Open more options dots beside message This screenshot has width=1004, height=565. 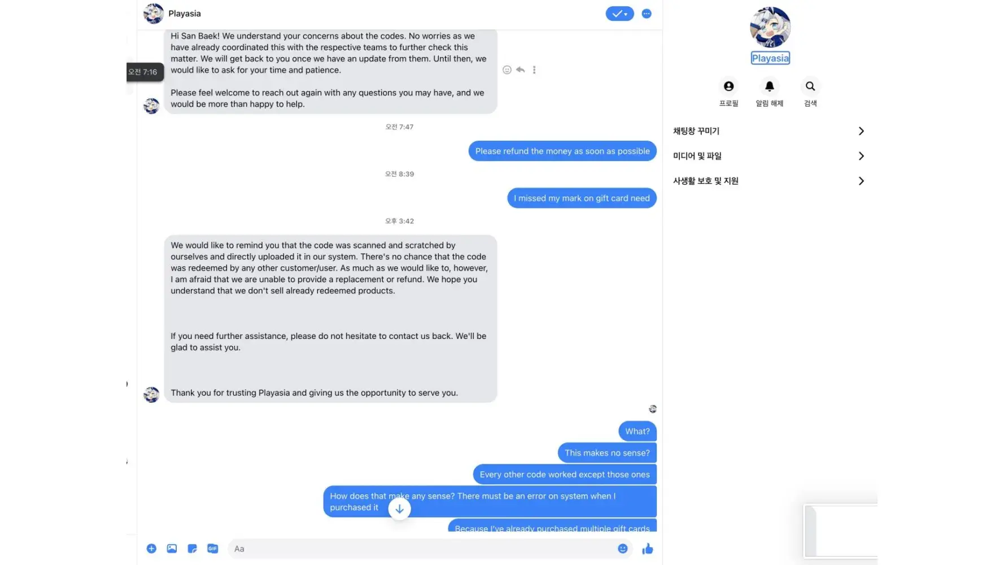pyautogui.click(x=534, y=70)
